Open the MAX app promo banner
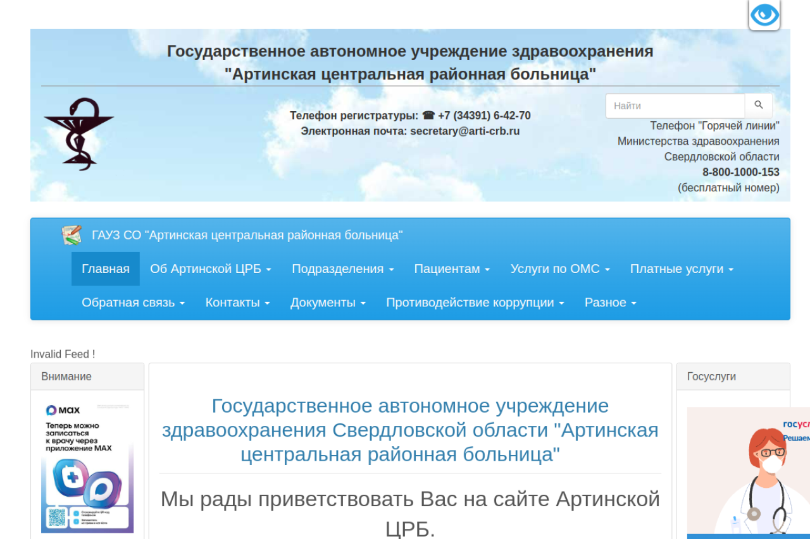The width and height of the screenshot is (810, 539). [x=87, y=467]
